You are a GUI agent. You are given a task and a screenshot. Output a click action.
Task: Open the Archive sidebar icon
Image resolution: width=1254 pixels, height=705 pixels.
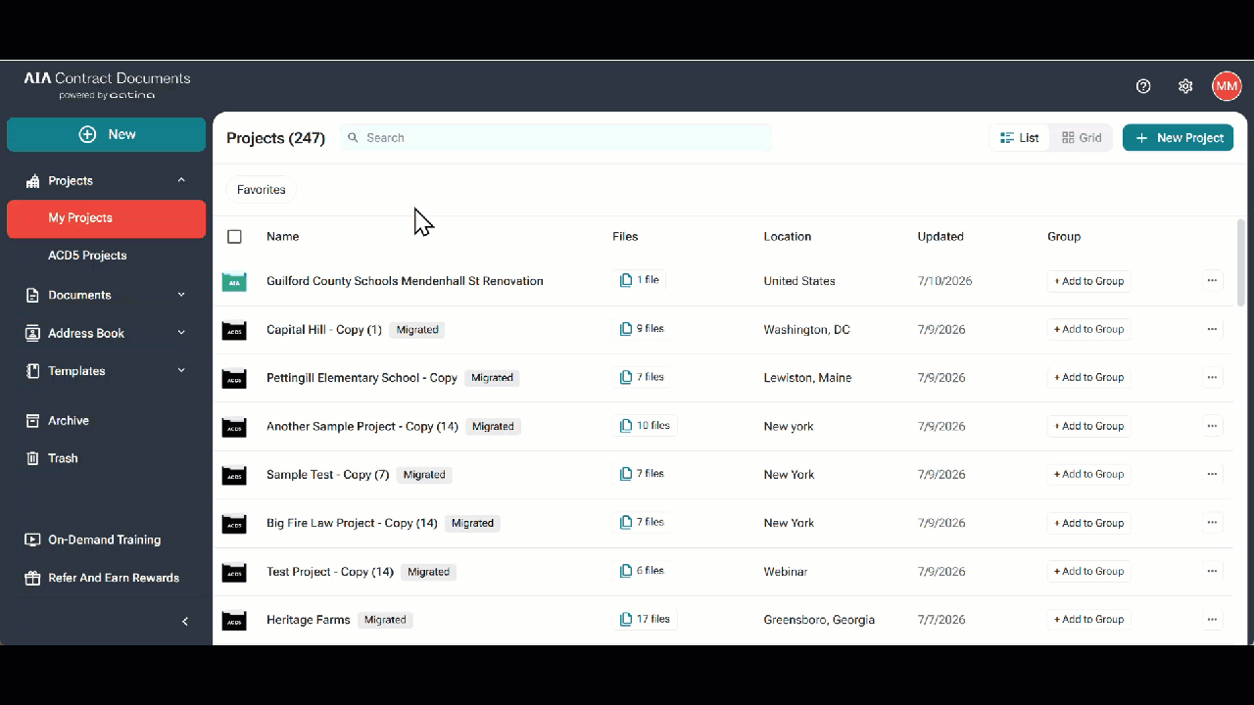coord(33,420)
